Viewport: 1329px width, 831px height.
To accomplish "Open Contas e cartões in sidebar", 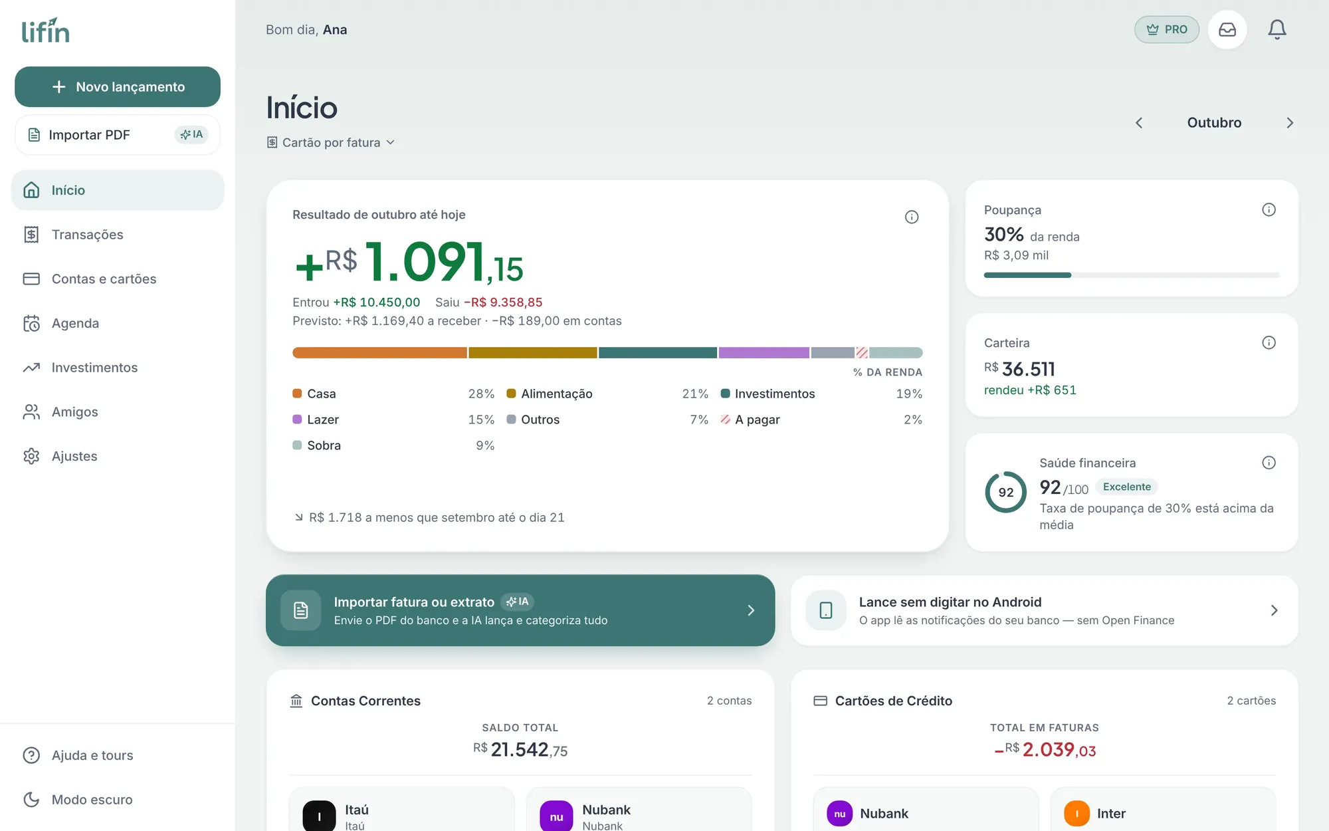I will (118, 279).
